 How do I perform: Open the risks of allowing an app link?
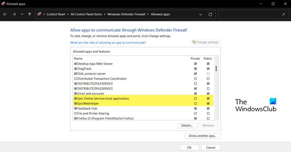tap(108, 43)
